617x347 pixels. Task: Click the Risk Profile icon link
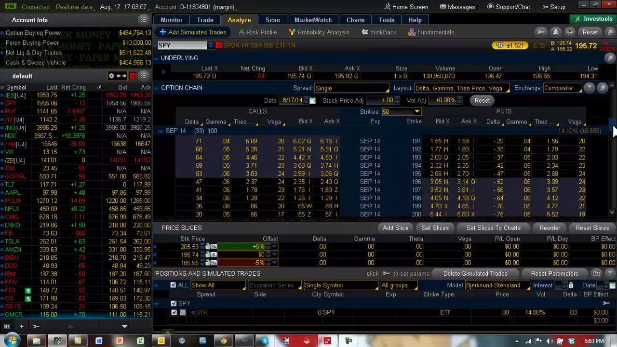point(257,32)
